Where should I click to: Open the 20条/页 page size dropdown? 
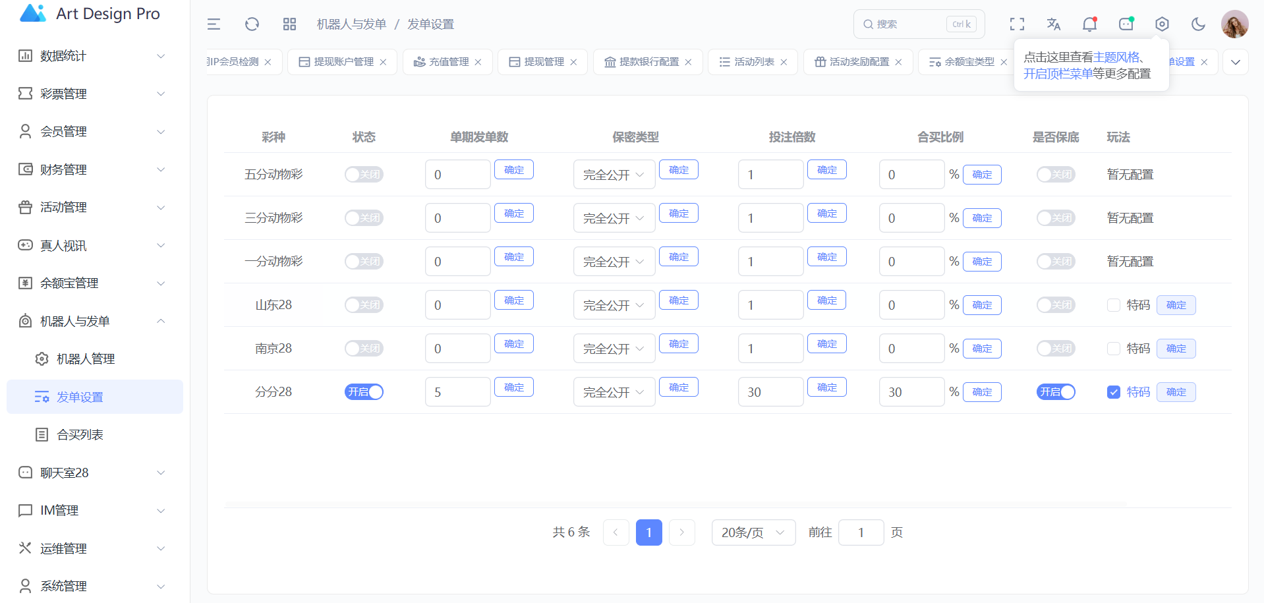pos(753,532)
